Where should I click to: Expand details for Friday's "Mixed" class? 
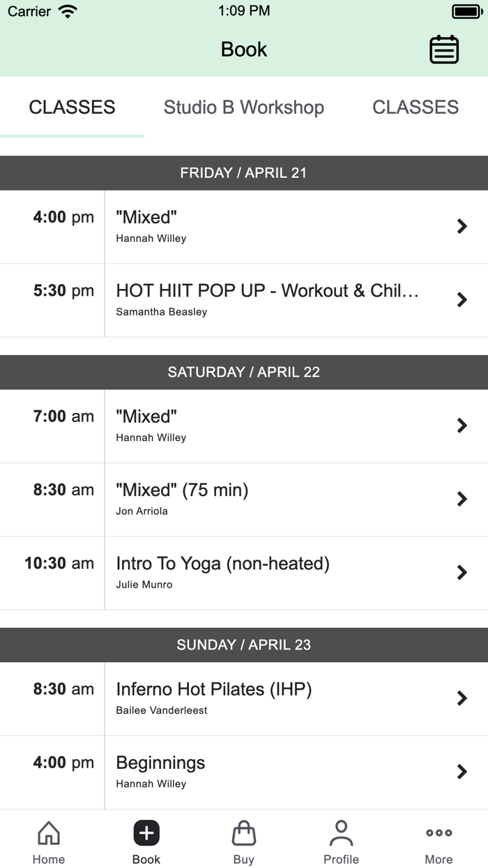[462, 226]
